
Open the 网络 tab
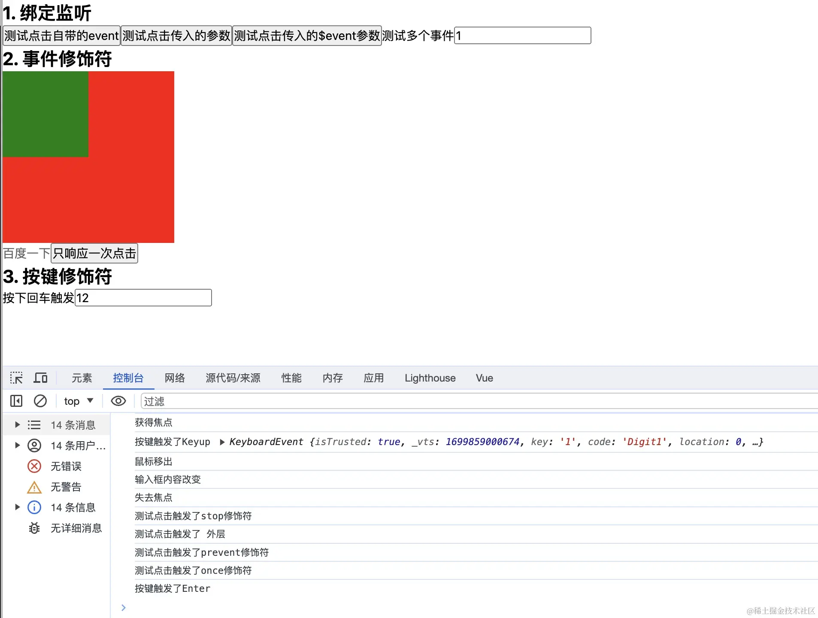(175, 378)
